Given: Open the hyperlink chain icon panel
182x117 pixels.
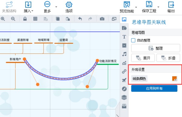Looking at the screenshot, I should point(124,71).
